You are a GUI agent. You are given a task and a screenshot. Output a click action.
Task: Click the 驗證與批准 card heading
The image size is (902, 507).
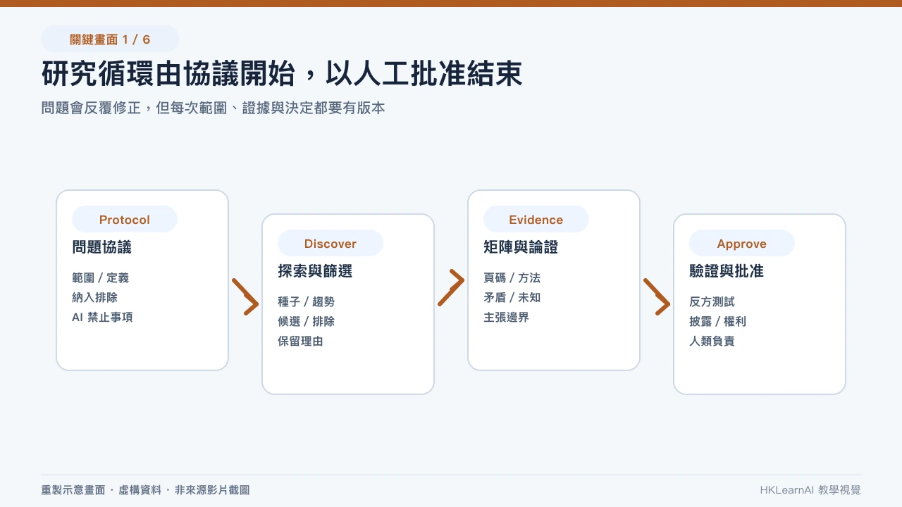coord(727,271)
